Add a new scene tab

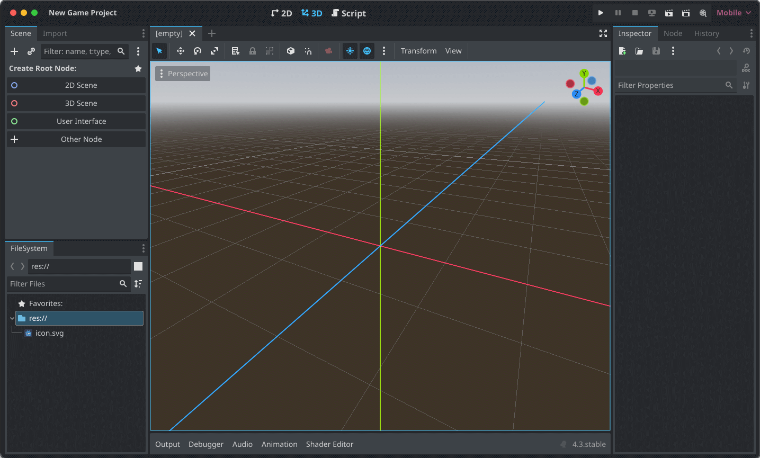point(212,33)
